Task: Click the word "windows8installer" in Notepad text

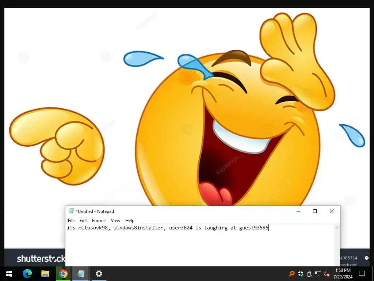Action: tap(138, 228)
